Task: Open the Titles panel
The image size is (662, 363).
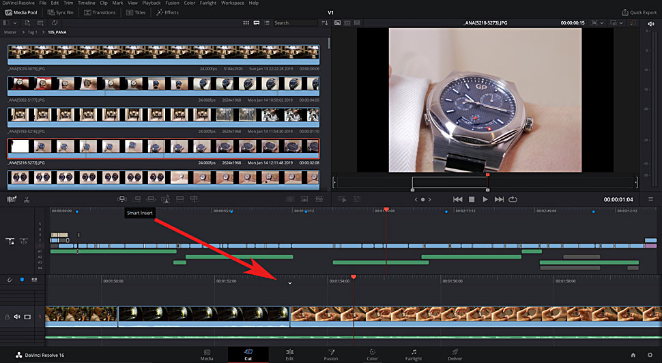Action: 136,13
